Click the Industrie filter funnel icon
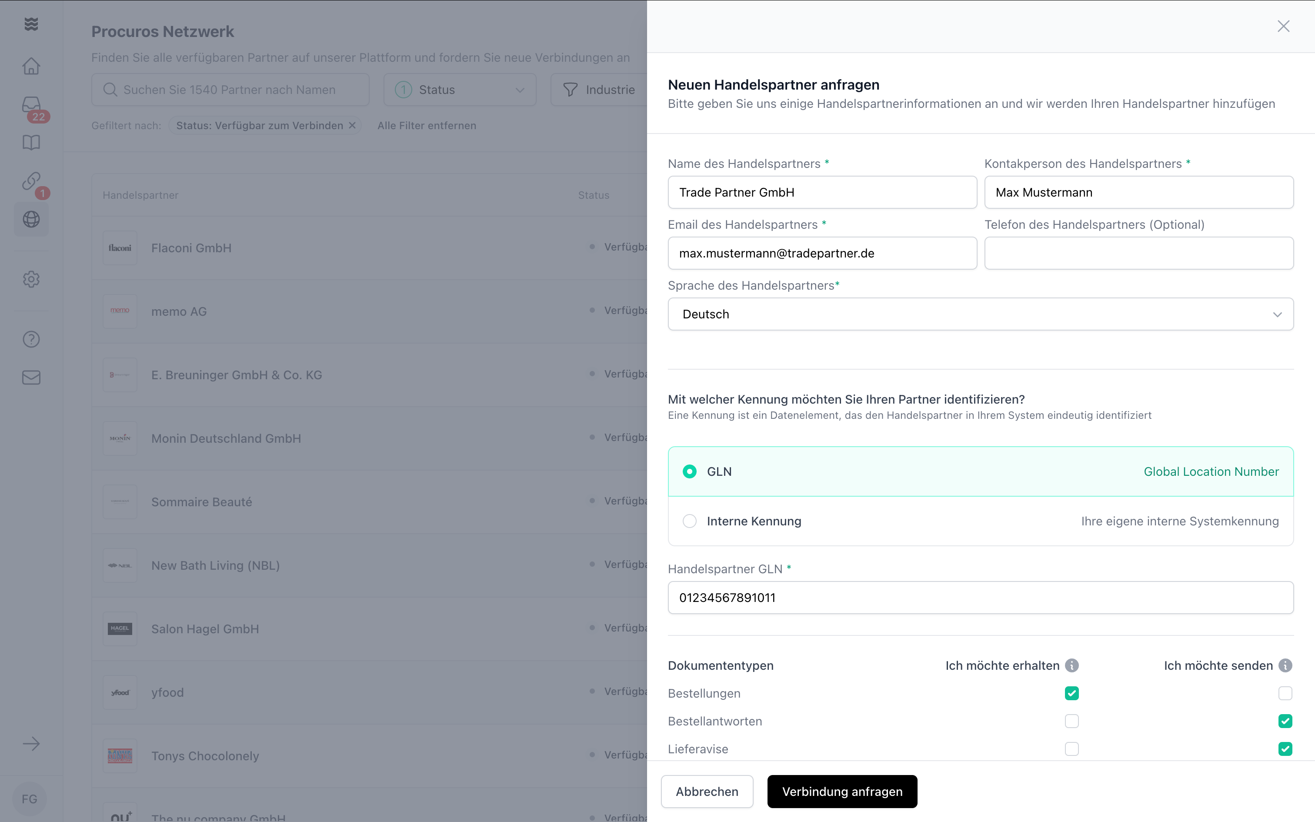This screenshot has width=1315, height=822. click(x=570, y=90)
